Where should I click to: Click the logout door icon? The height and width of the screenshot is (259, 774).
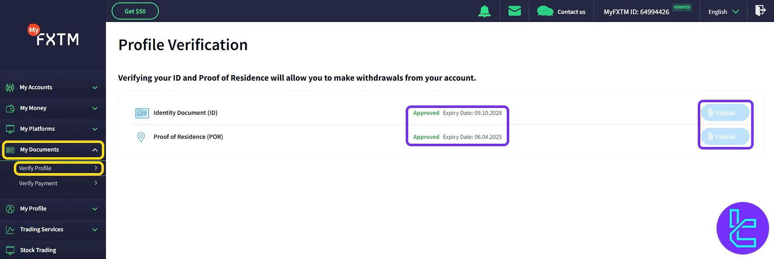click(x=760, y=11)
